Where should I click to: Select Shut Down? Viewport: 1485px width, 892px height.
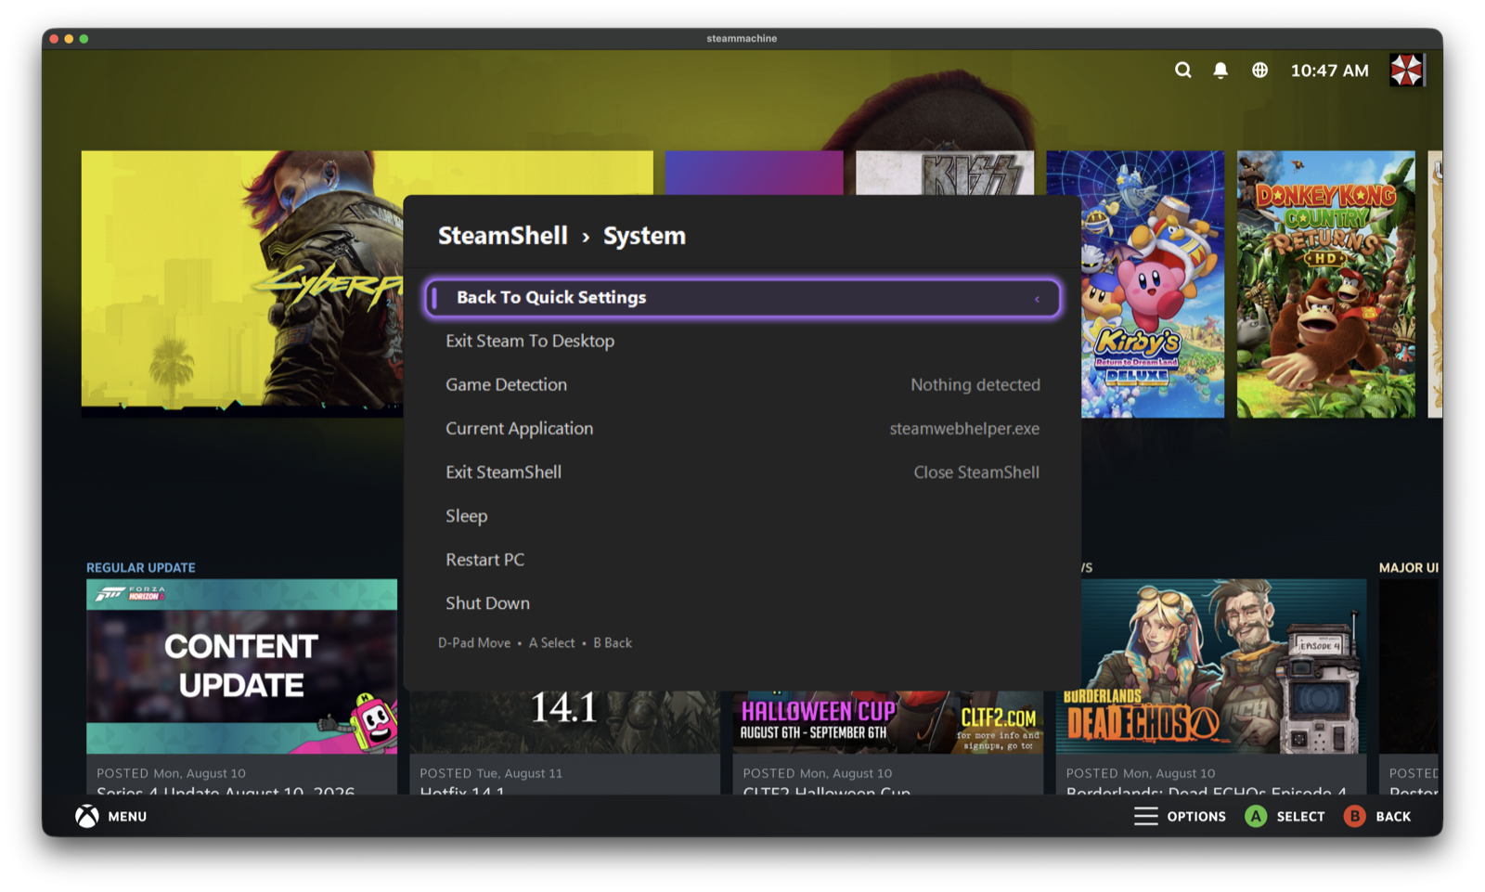[742, 603]
